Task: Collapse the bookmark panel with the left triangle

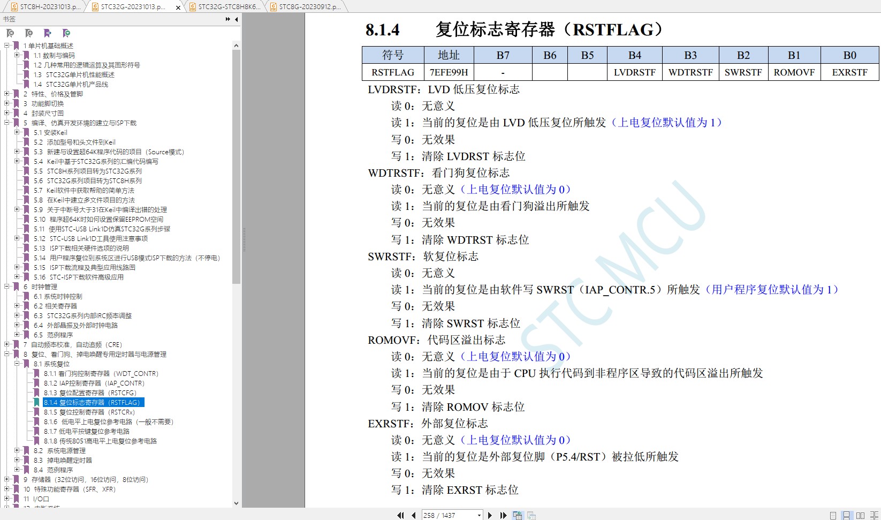Action: (x=237, y=19)
